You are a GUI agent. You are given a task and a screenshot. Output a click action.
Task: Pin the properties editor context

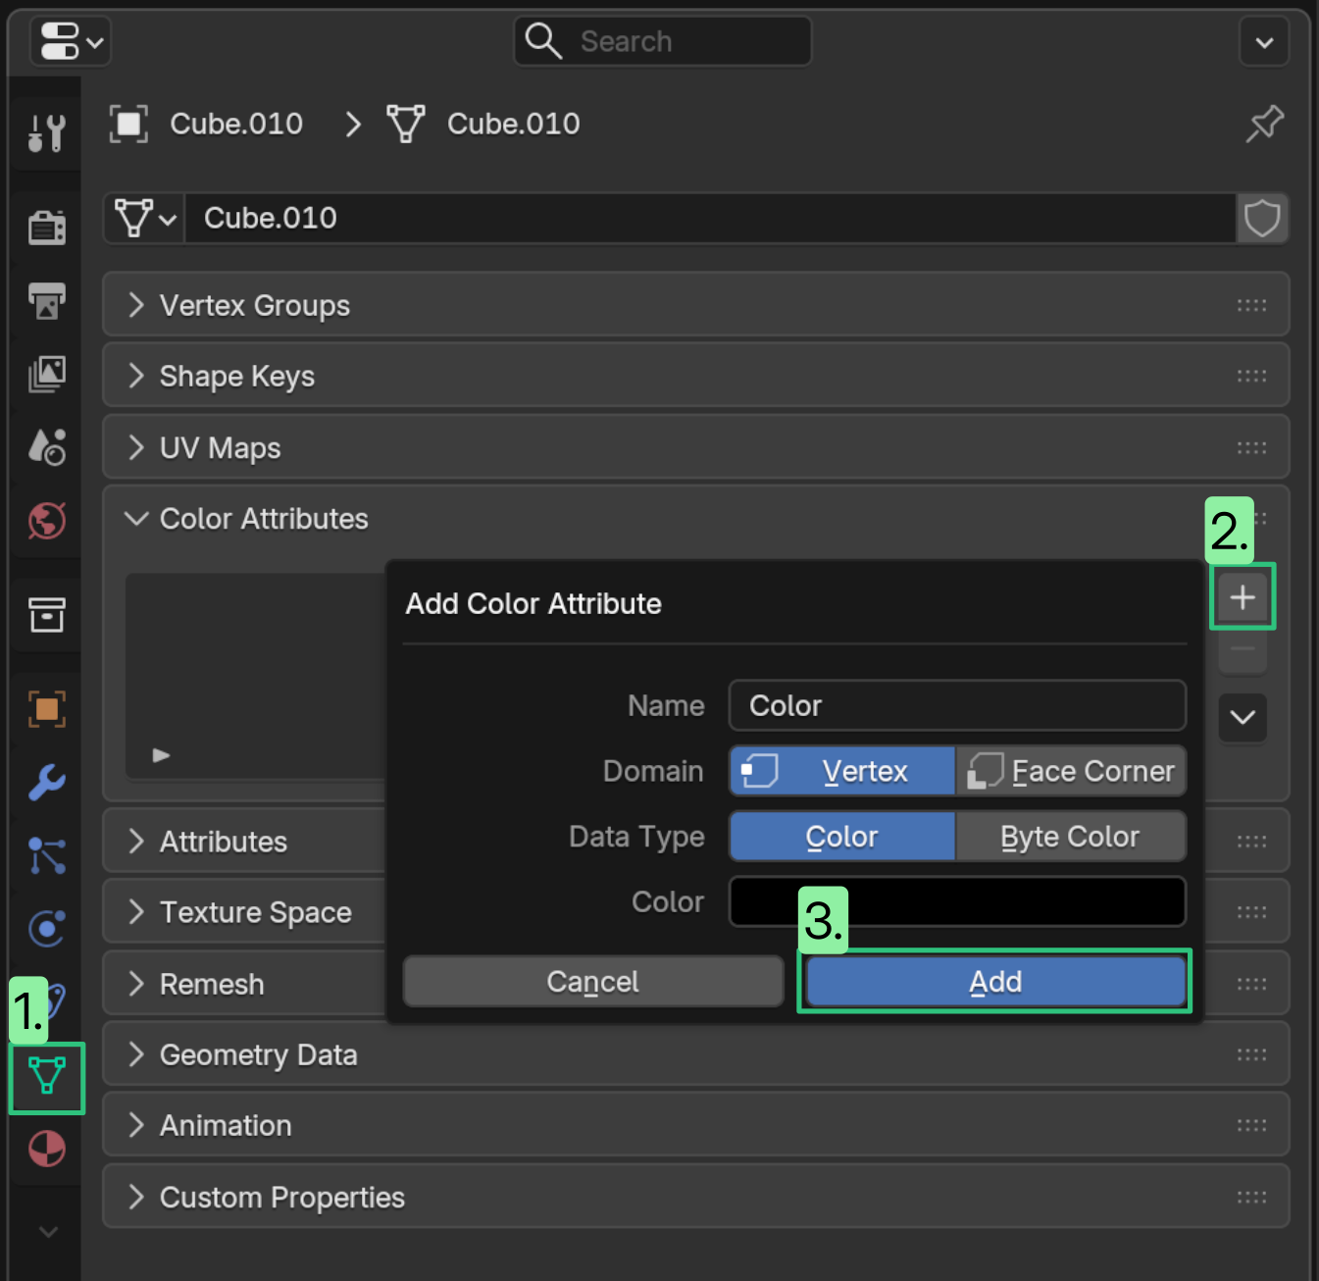tap(1264, 124)
